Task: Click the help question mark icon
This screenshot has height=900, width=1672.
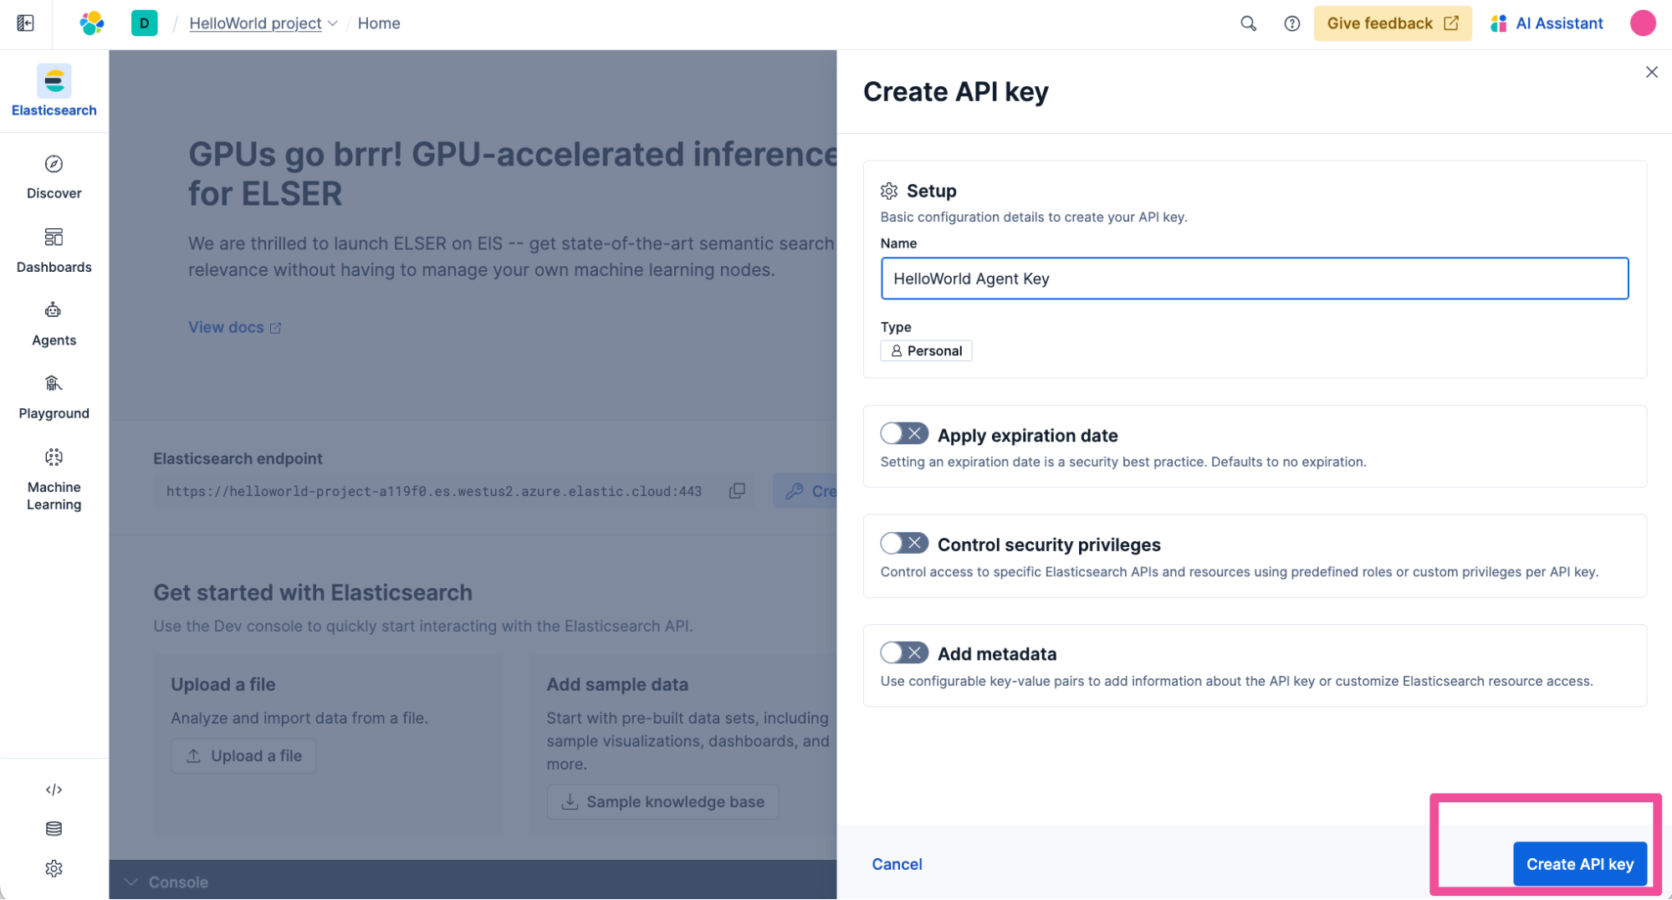Action: click(x=1291, y=23)
